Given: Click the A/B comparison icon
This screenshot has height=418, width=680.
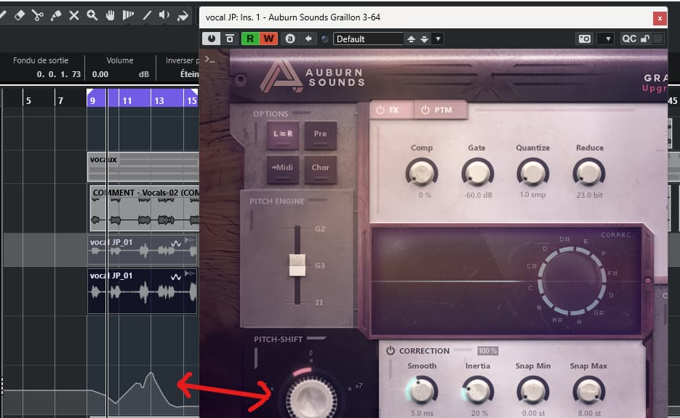Looking at the screenshot, I should (x=290, y=39).
